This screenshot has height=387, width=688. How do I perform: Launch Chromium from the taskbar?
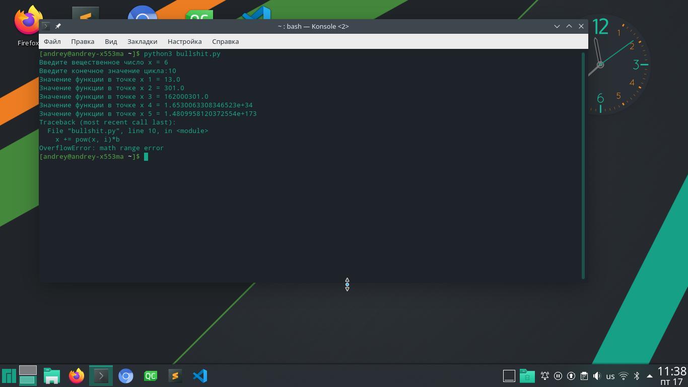(x=126, y=376)
